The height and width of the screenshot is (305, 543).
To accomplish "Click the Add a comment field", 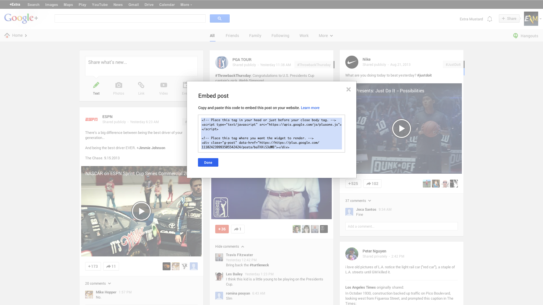I will [x=401, y=226].
